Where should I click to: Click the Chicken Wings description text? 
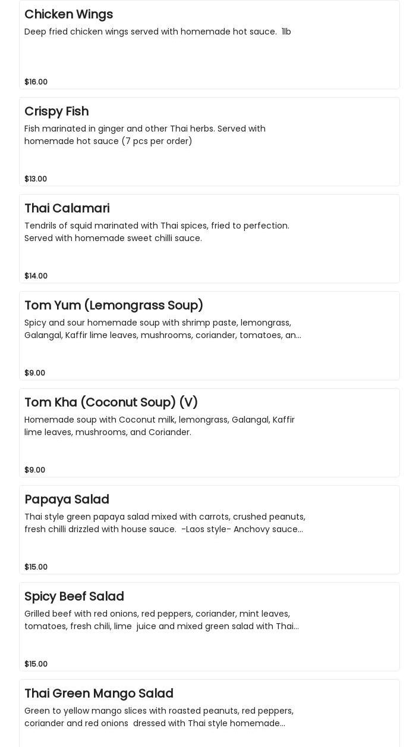157,32
